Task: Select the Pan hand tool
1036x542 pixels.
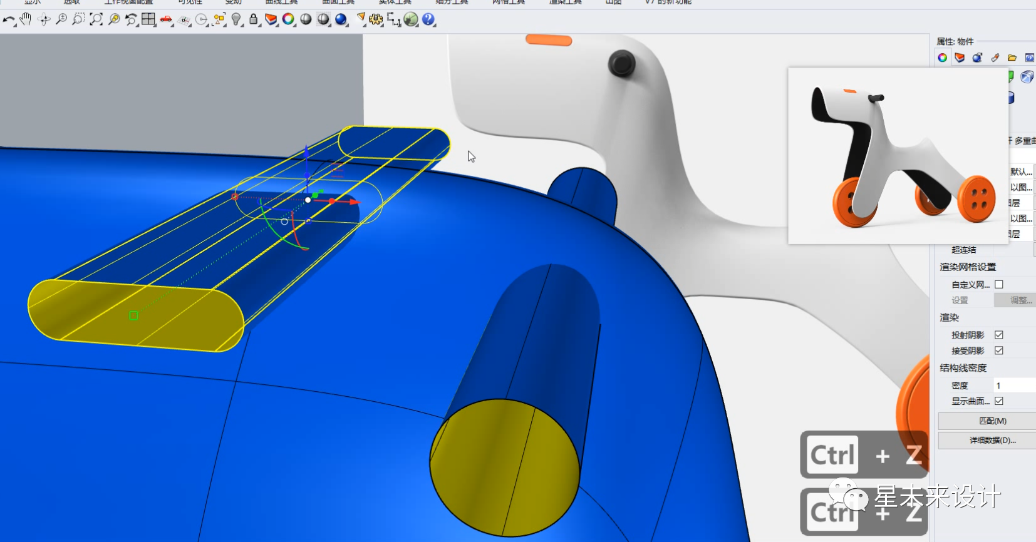Action: tap(26, 19)
